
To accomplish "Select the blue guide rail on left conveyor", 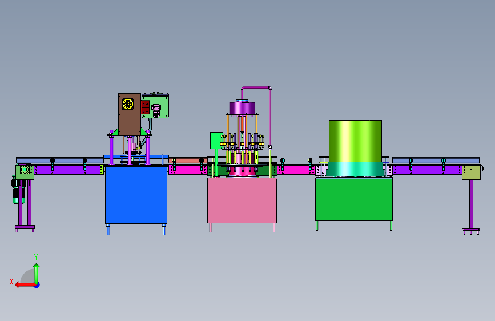I will pyautogui.click(x=60, y=160).
